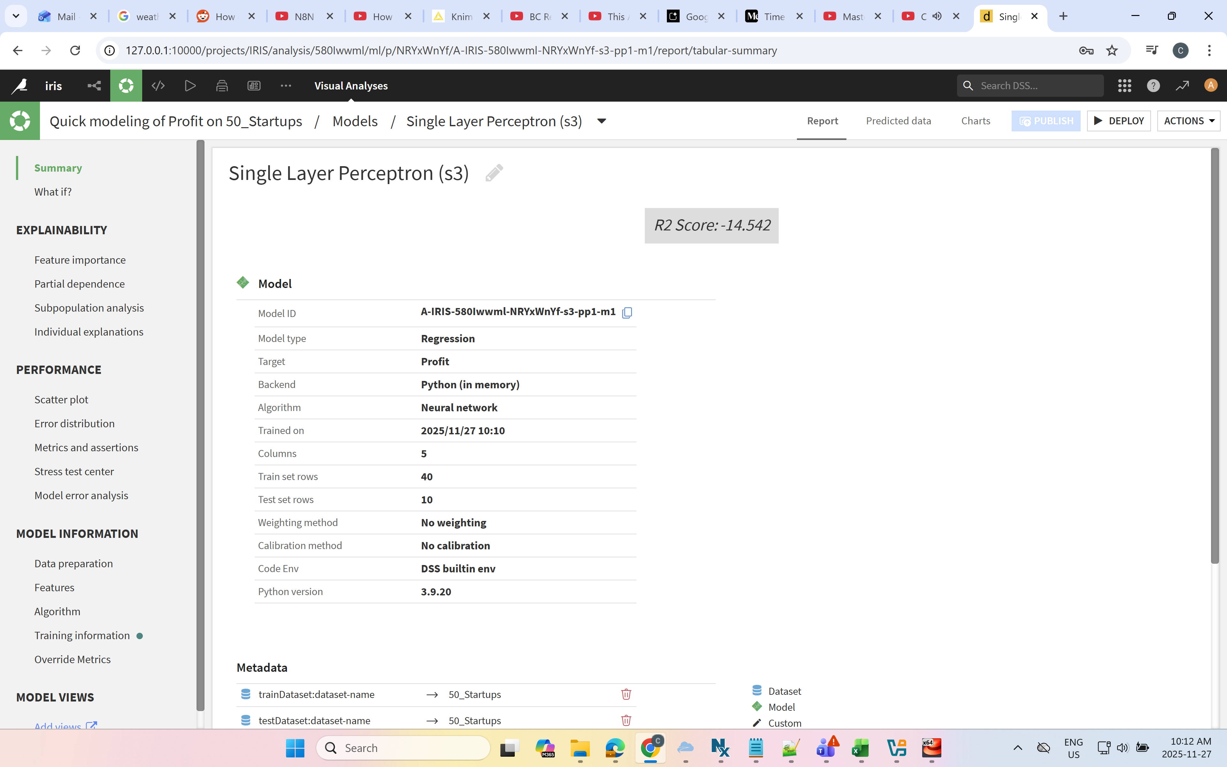Open the Models breadcrumb link
Screen dimensions: 1227x767
point(355,121)
